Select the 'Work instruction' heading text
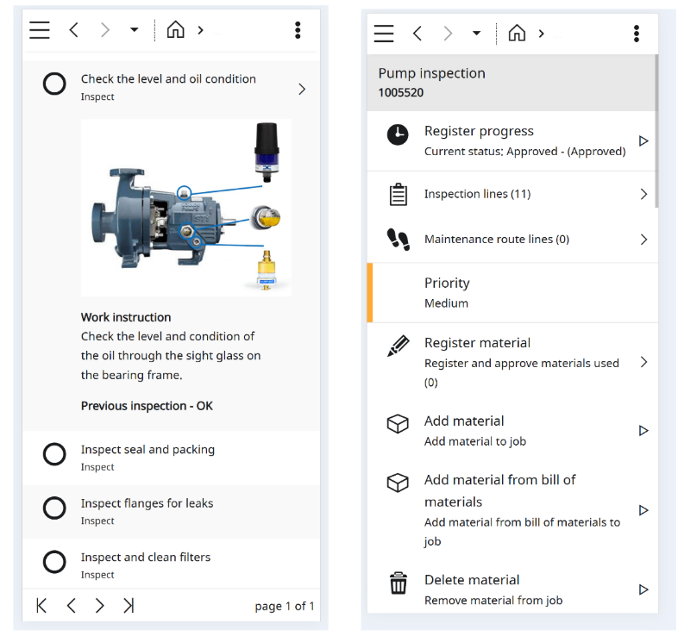The width and height of the screenshot is (684, 636). 126,317
